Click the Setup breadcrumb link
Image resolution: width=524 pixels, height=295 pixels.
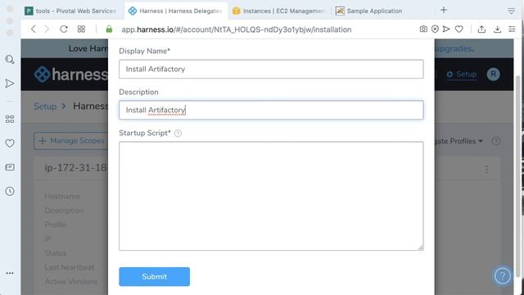pos(45,107)
